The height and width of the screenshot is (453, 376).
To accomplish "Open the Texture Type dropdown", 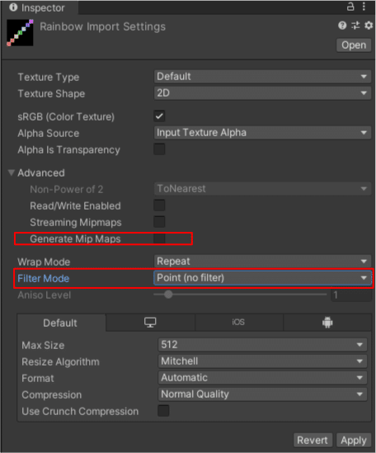I will coord(262,77).
